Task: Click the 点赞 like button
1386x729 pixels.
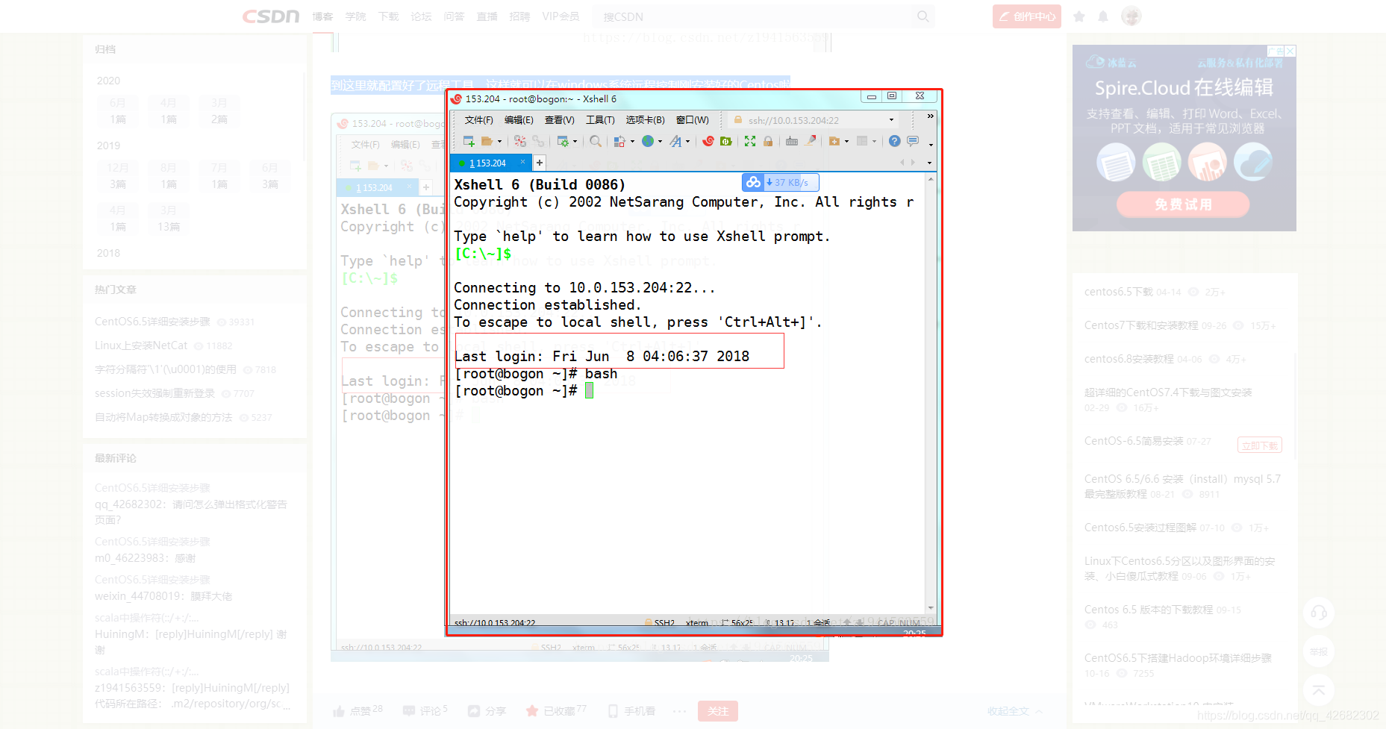Action: 357,711
